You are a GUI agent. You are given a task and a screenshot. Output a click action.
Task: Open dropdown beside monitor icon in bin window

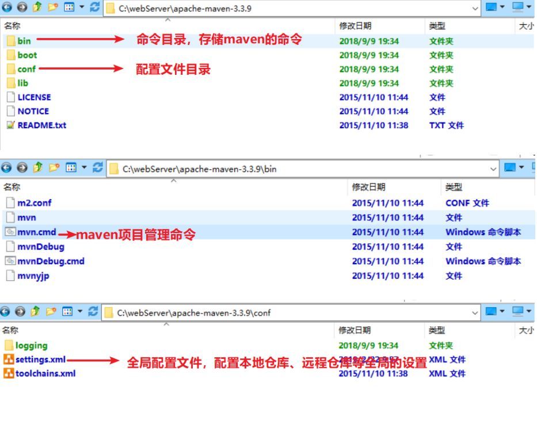coord(521,167)
